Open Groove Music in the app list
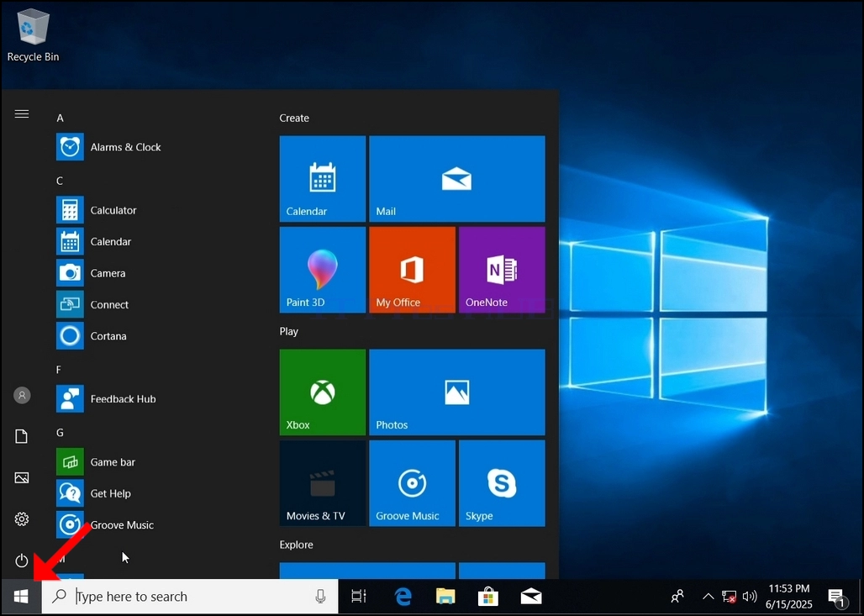 tap(122, 524)
